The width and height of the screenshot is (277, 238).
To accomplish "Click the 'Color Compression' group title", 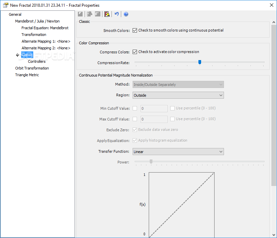I will [x=94, y=43].
